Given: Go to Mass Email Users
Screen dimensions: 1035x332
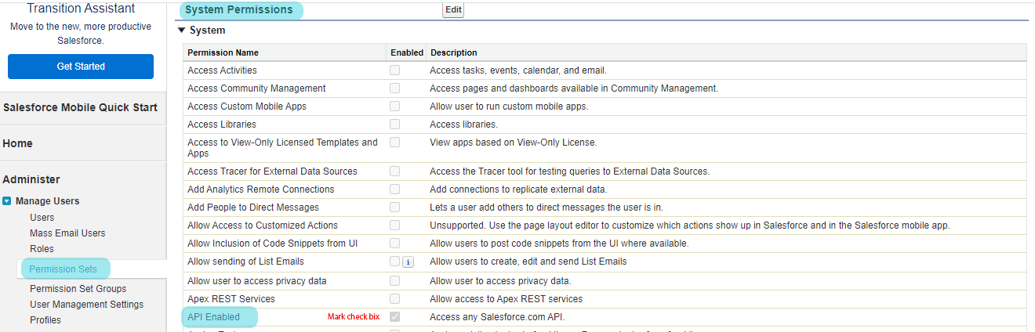Looking at the screenshot, I should 67,233.
